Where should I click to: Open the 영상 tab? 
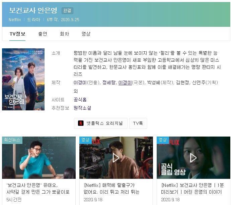coord(86,34)
